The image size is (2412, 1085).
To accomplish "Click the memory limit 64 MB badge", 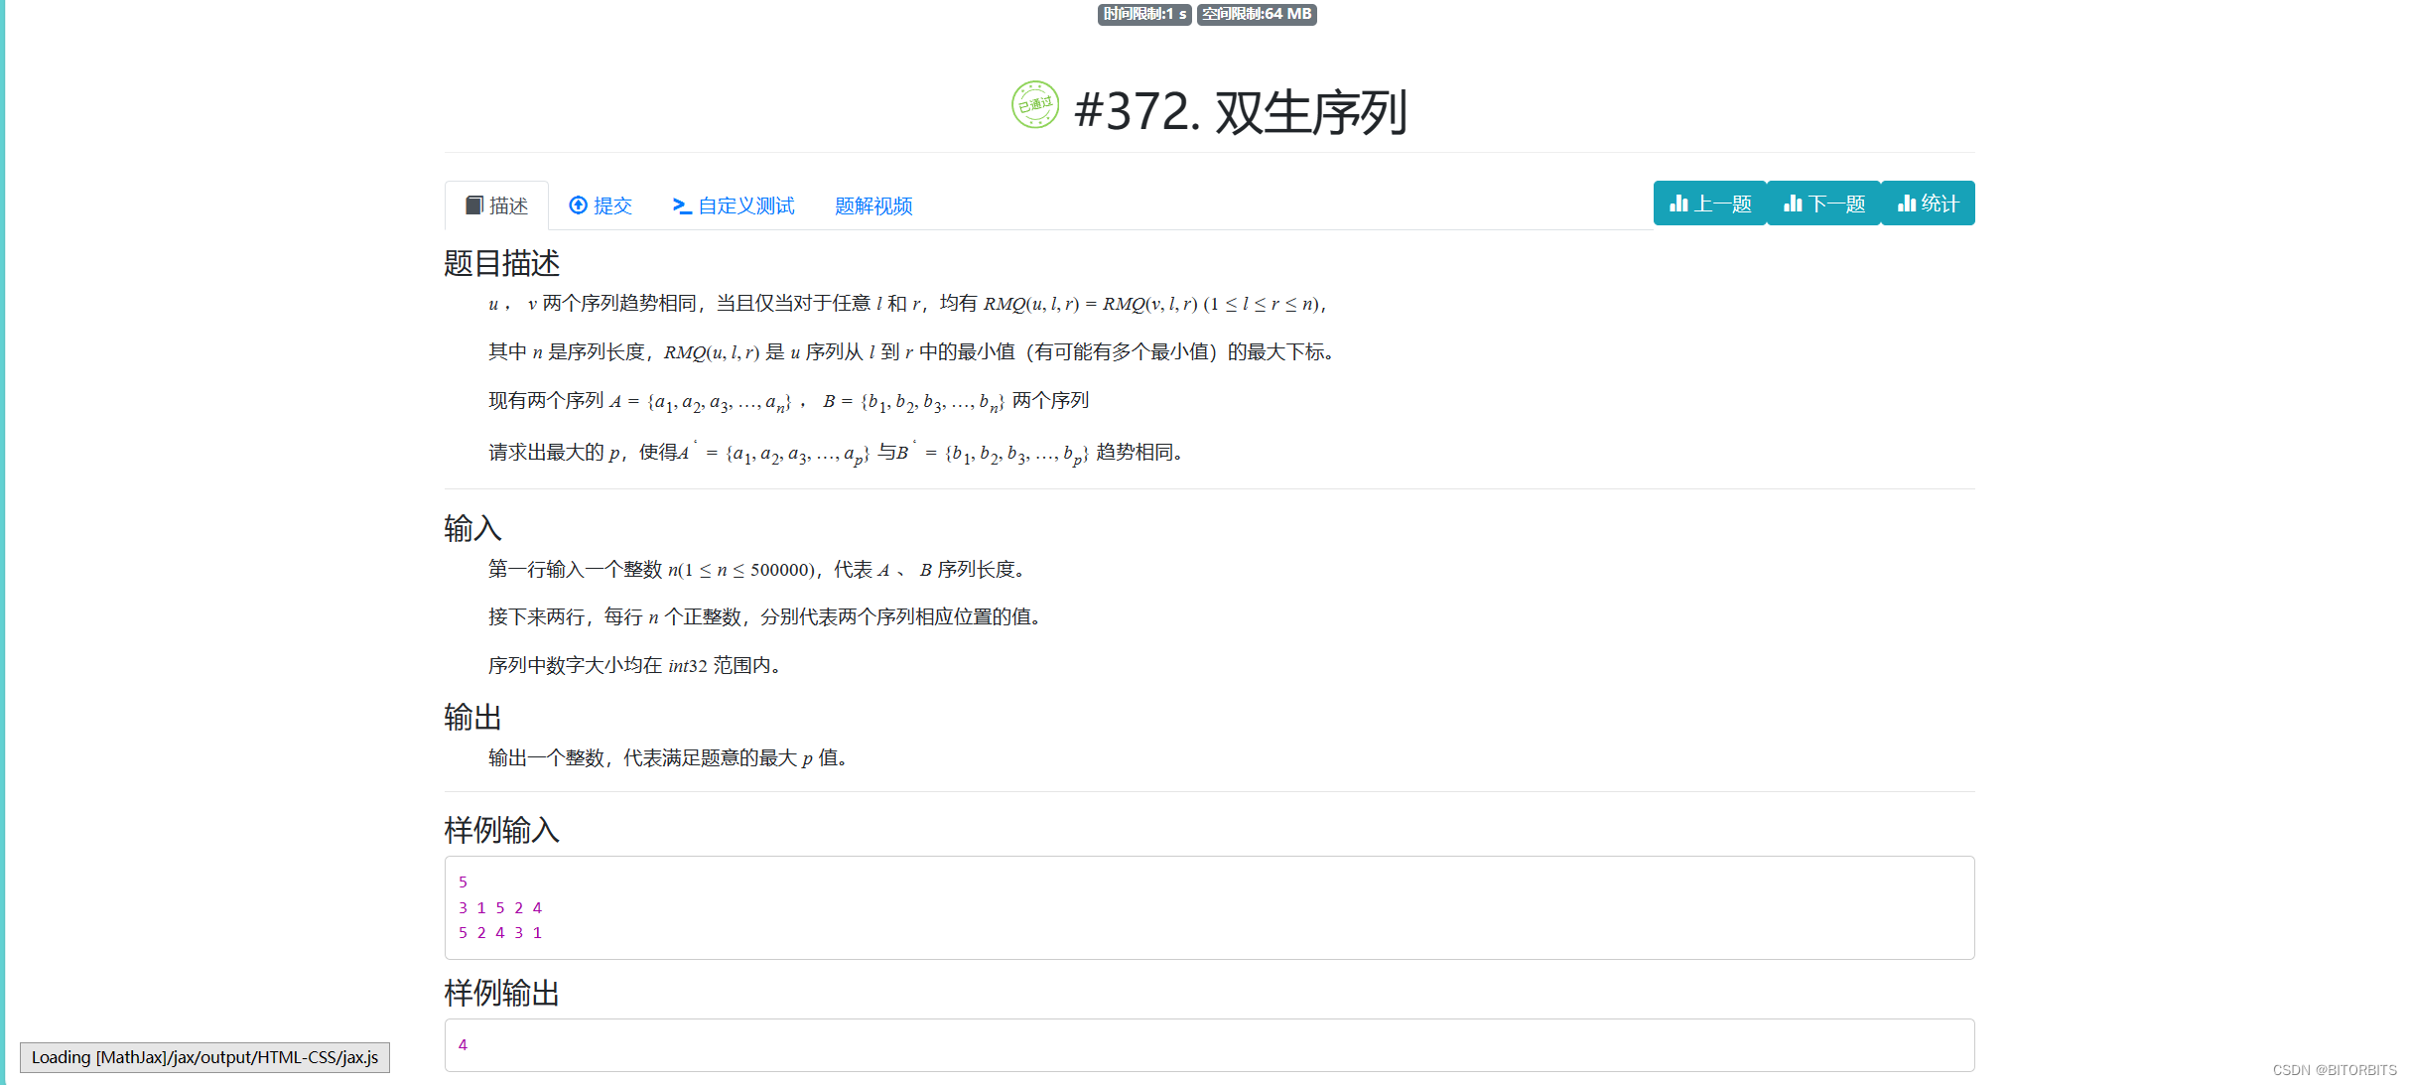I will click(x=1257, y=14).
